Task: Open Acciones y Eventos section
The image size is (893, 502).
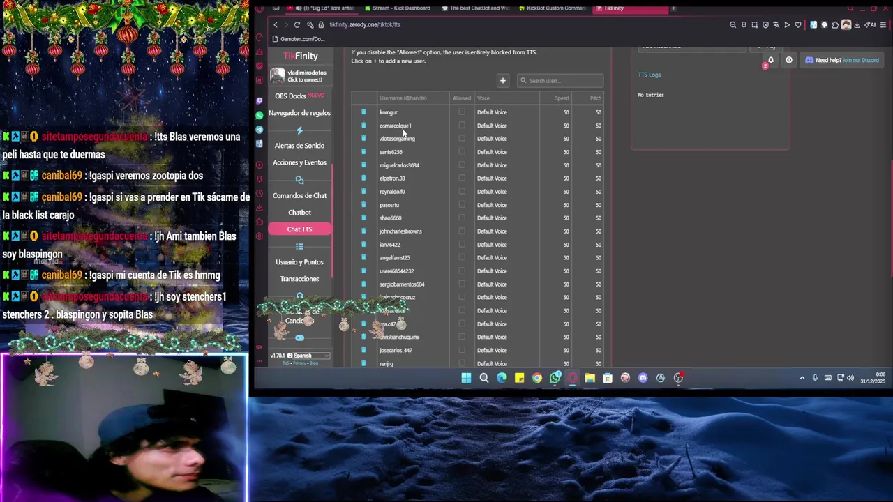Action: (299, 162)
